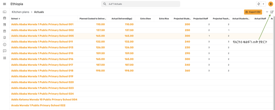Click projected students 250 for School 002
275x110 pixels.
click(187, 30)
